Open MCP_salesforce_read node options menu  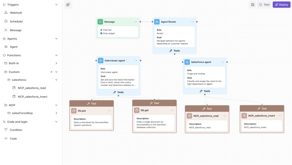(225, 116)
